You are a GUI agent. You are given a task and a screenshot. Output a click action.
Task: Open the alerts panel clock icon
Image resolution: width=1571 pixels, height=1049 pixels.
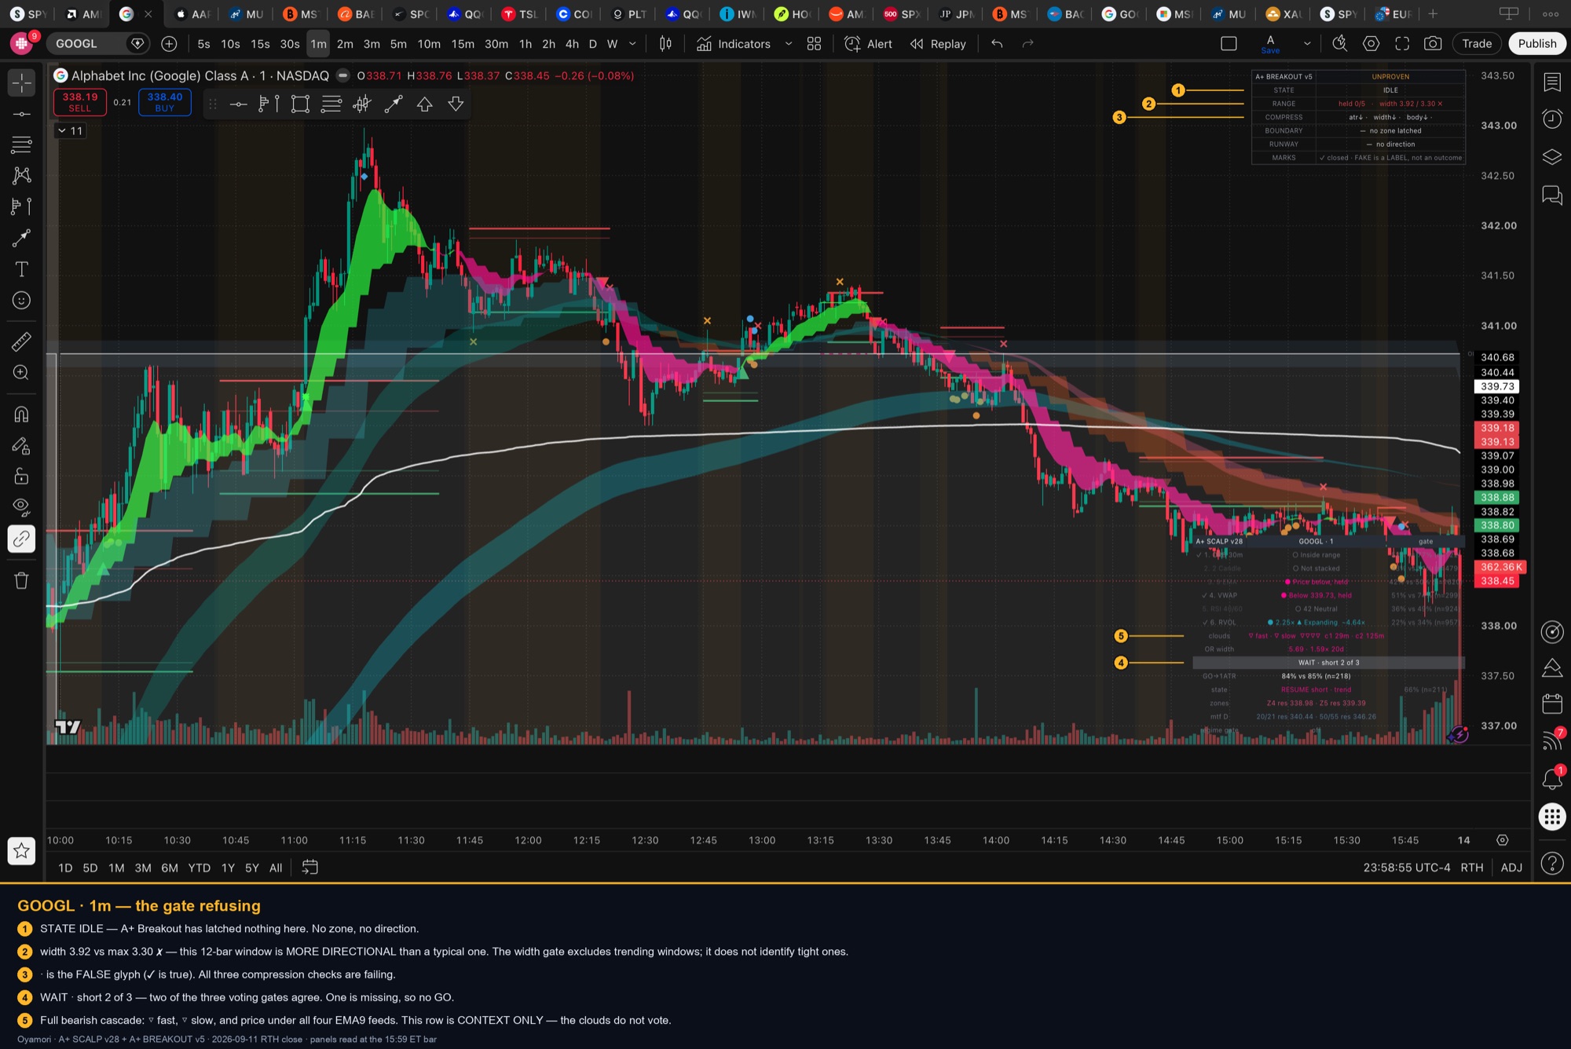1552,119
